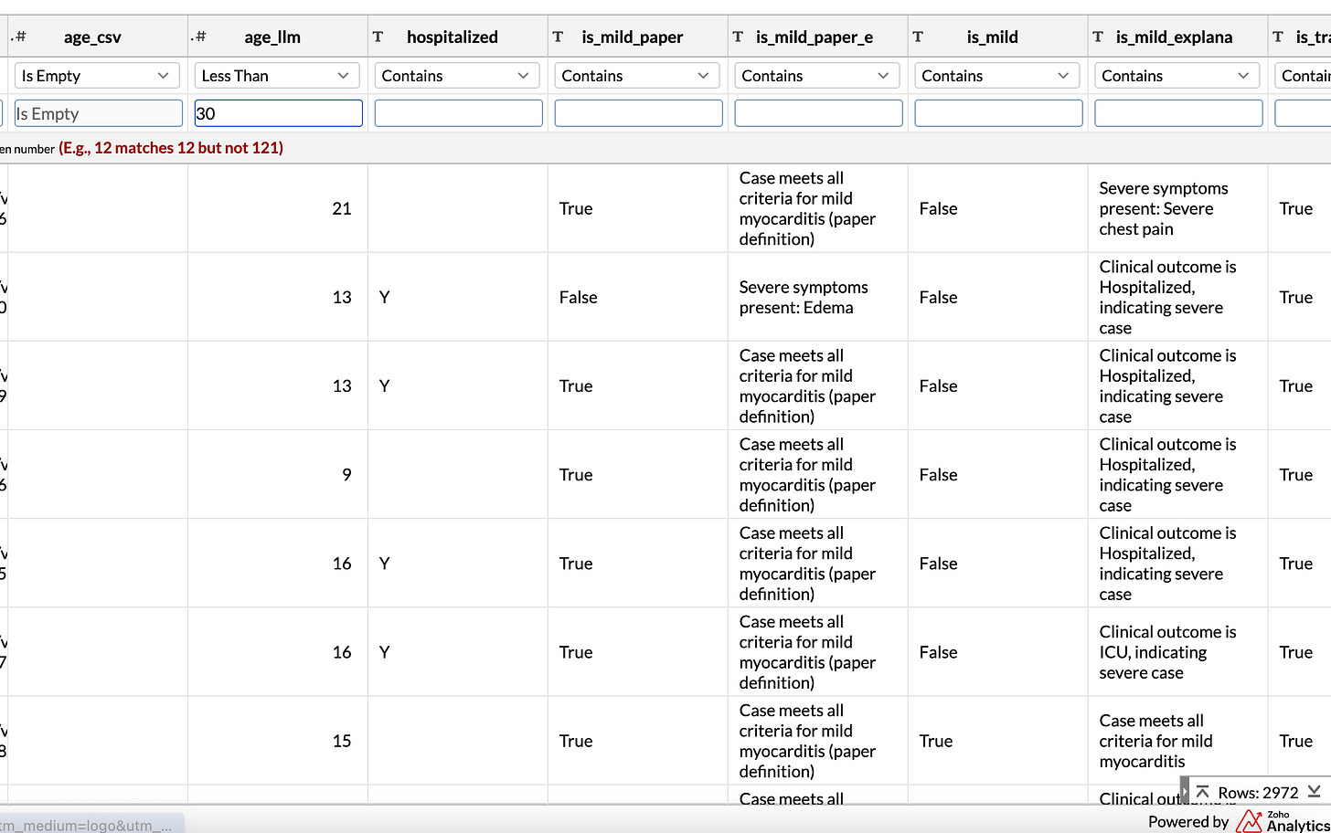Click the 'Rows: 2972' counter text
This screenshot has height=833, width=1331.
click(x=1258, y=792)
